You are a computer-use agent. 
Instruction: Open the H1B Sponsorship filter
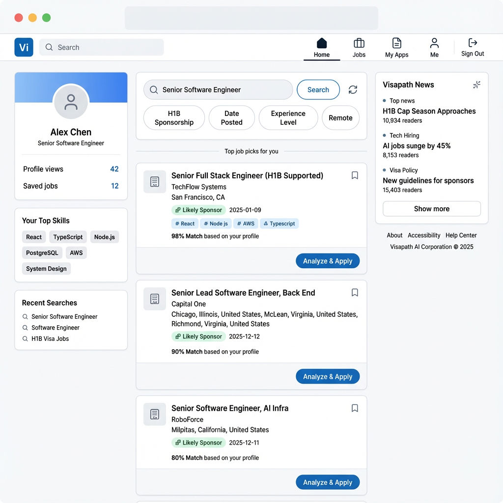[x=174, y=118]
